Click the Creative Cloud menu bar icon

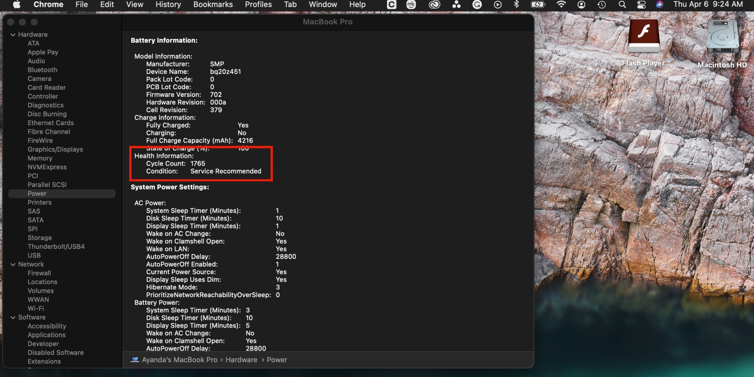(434, 4)
